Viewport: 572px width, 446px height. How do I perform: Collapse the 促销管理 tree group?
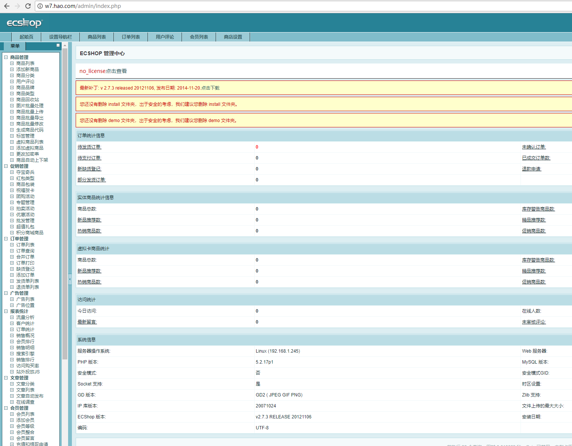click(x=6, y=166)
